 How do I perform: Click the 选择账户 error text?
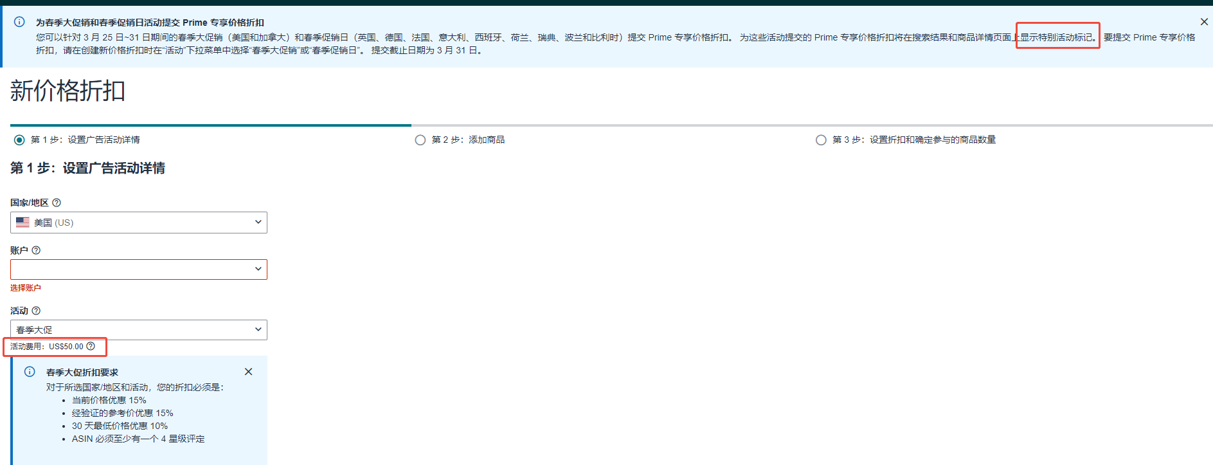click(26, 288)
